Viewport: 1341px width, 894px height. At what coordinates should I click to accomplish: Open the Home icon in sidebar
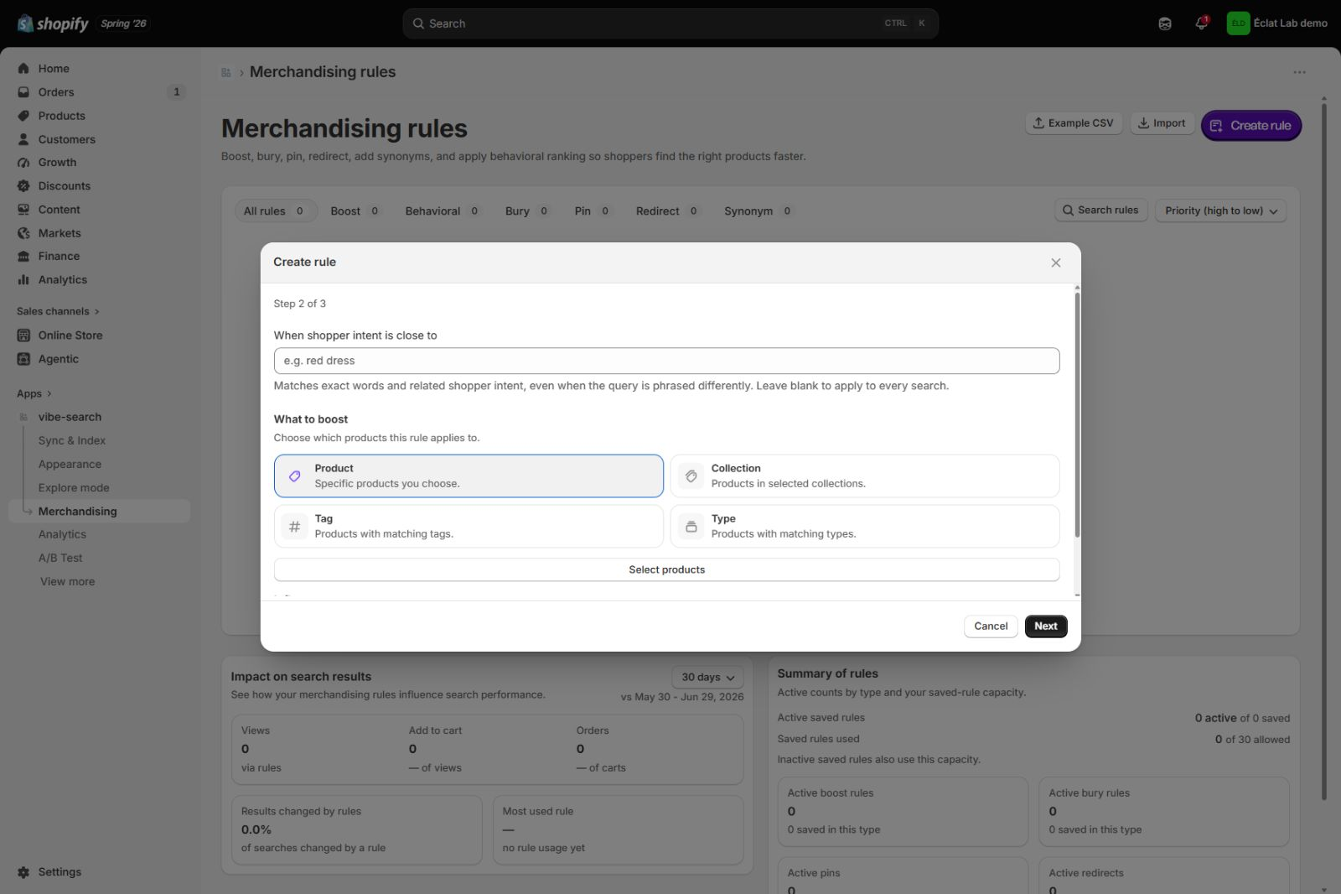[x=23, y=69]
